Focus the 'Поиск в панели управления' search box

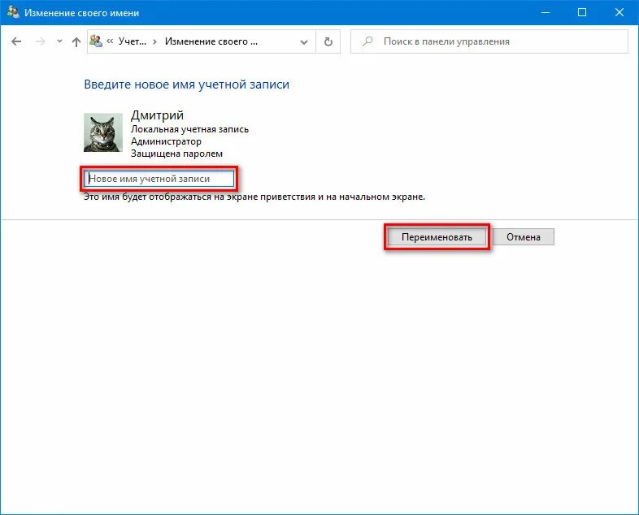[x=489, y=41]
